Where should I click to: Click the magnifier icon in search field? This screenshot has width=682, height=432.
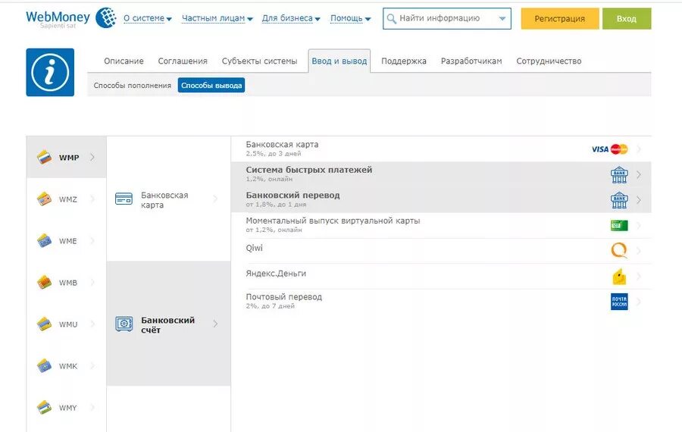tap(392, 19)
